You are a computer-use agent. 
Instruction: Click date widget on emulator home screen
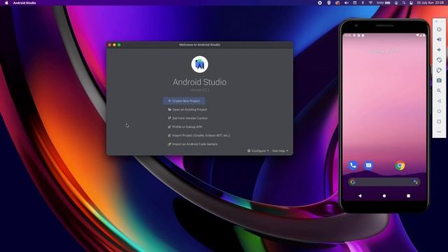tap(384, 51)
